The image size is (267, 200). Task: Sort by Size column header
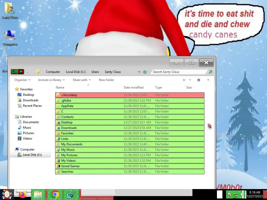point(189,87)
